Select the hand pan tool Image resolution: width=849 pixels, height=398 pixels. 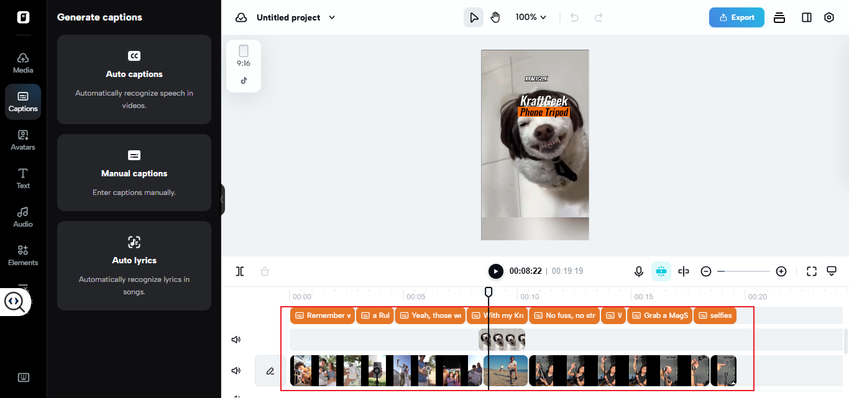[495, 17]
